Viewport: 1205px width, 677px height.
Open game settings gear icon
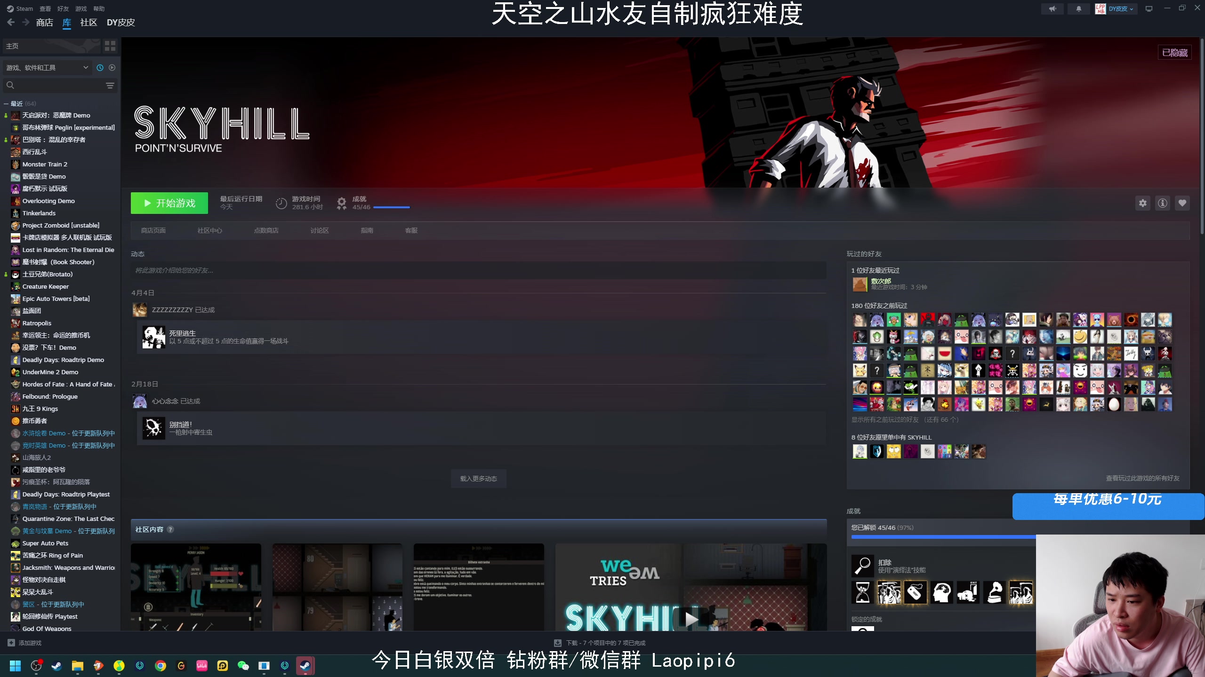[x=1143, y=203]
